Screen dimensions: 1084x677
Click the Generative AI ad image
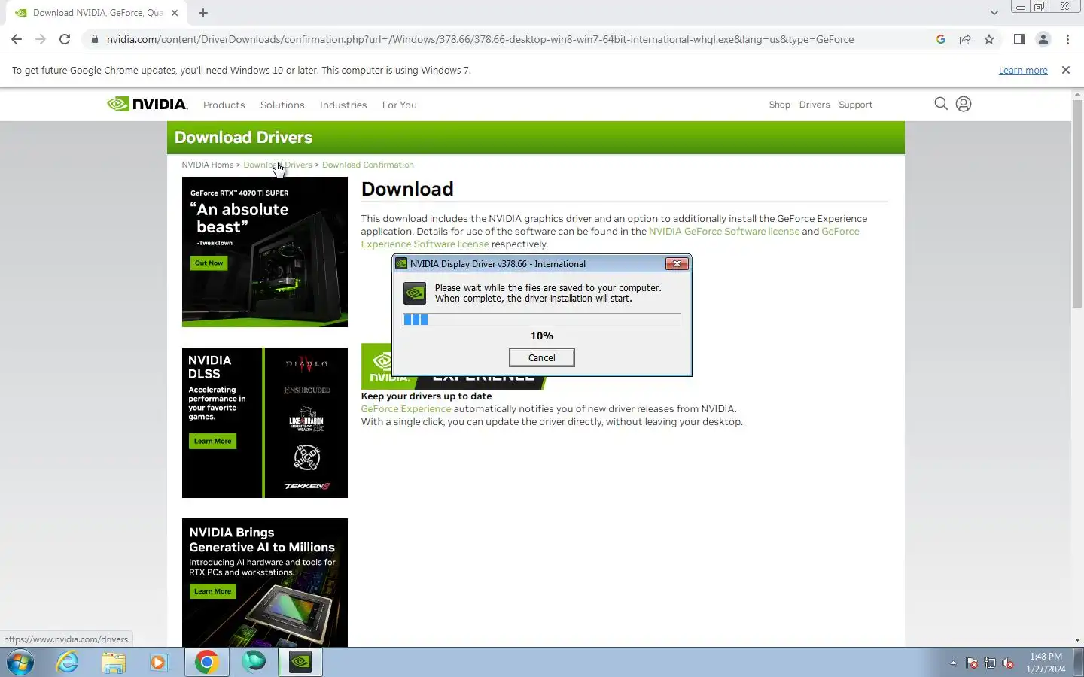click(x=265, y=583)
